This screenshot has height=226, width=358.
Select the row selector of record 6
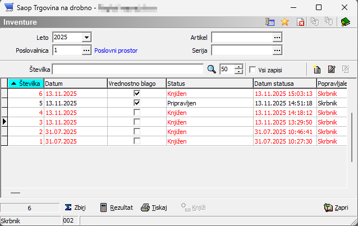click(x=4, y=93)
